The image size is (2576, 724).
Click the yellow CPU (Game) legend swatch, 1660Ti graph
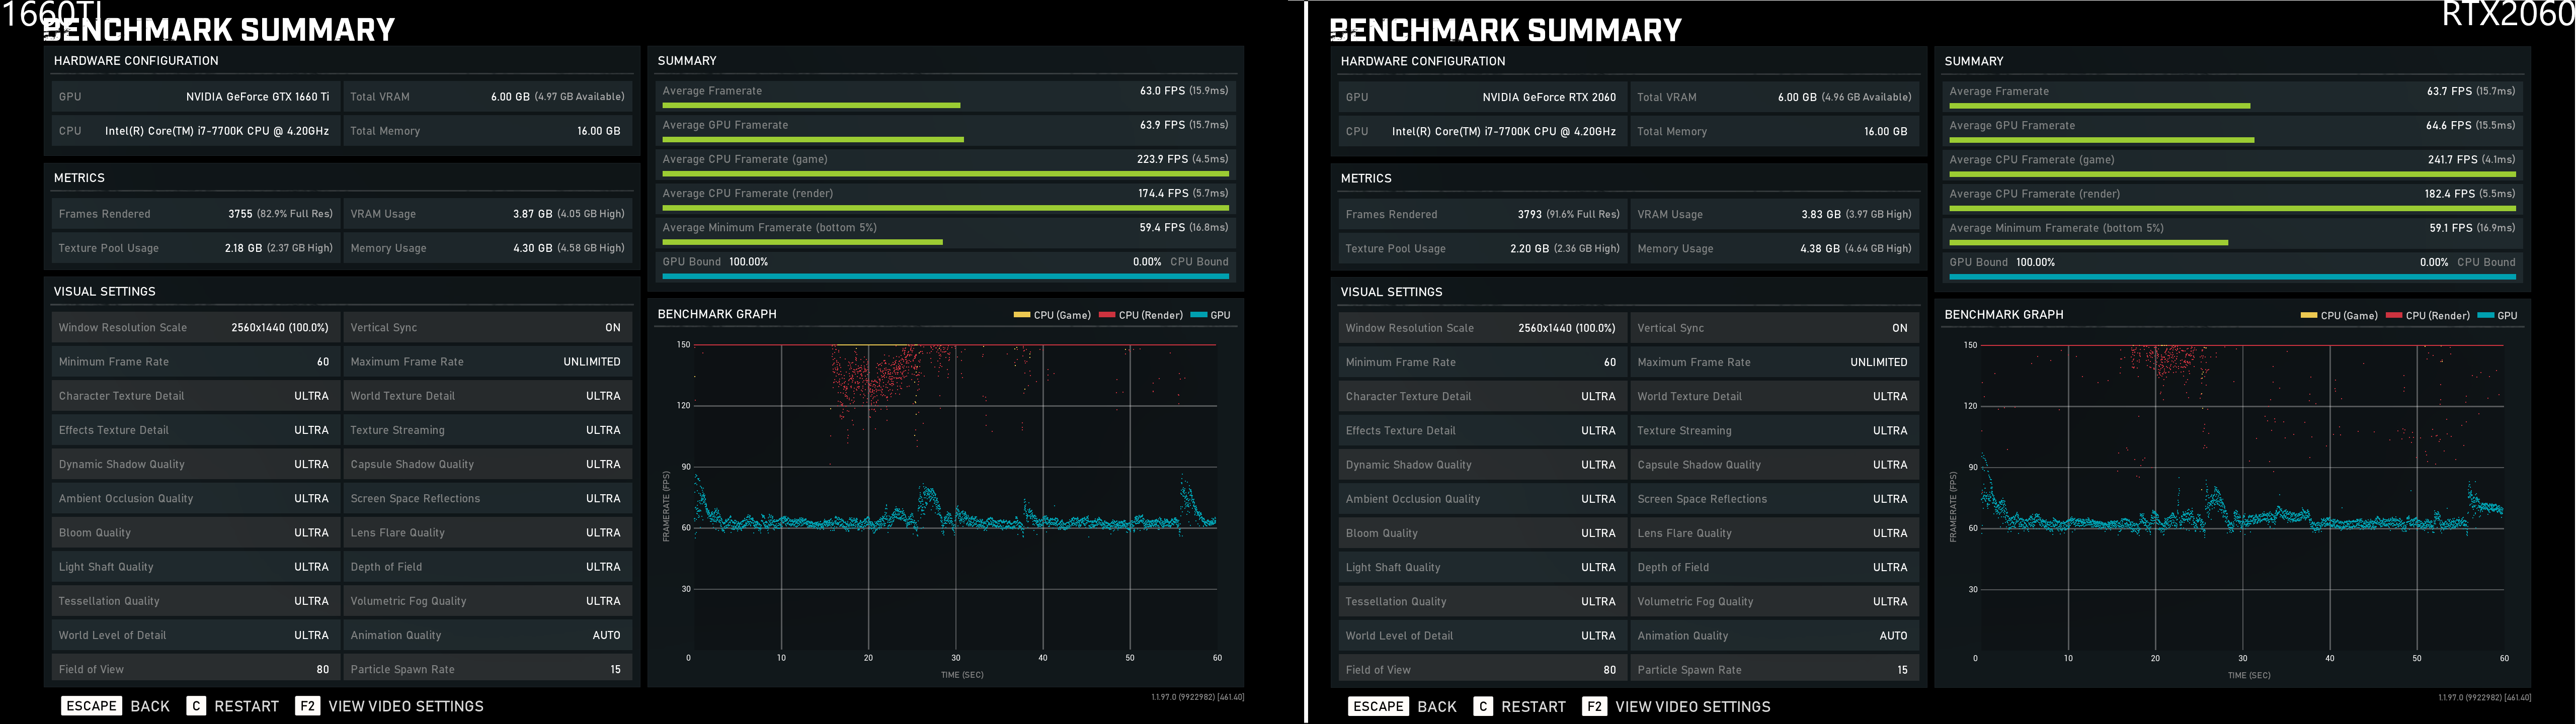pyautogui.click(x=1021, y=315)
